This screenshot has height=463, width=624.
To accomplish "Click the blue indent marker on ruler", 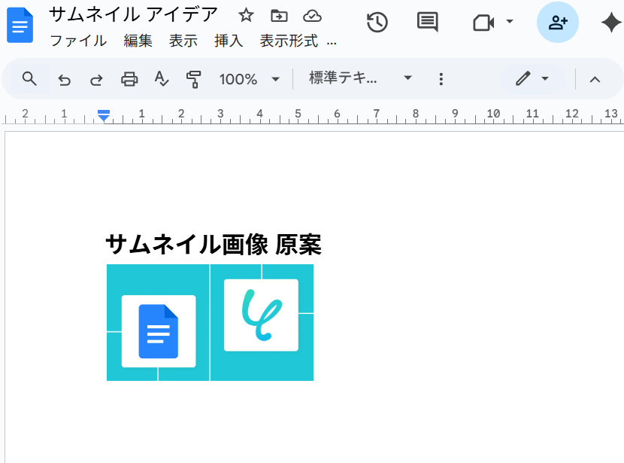I will [x=104, y=115].
